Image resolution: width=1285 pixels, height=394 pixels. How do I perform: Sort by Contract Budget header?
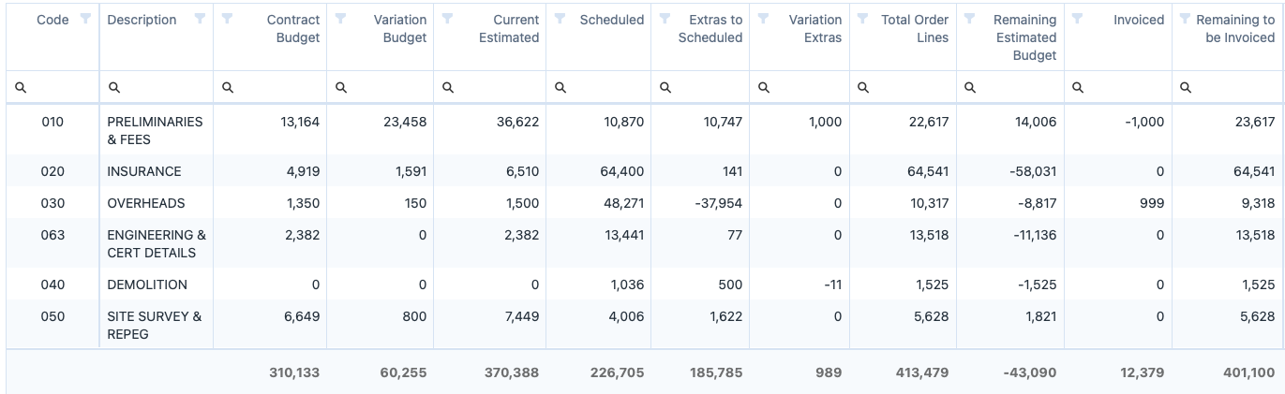coord(293,28)
